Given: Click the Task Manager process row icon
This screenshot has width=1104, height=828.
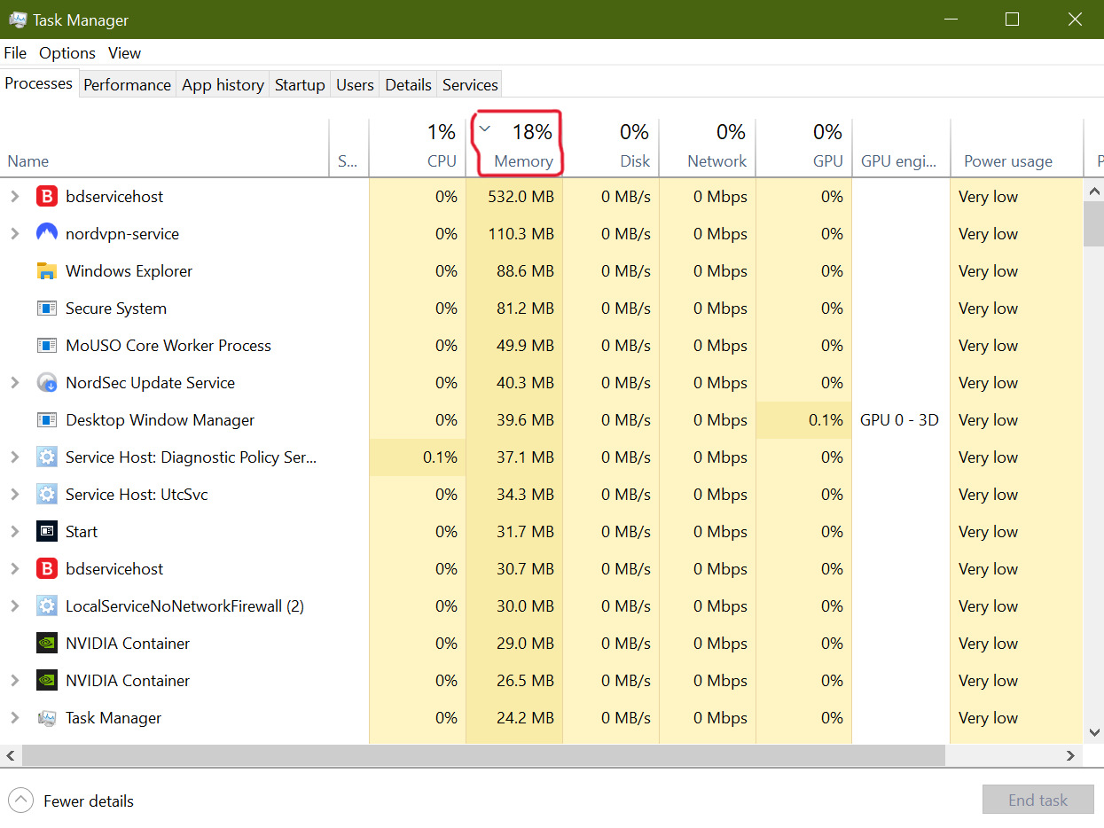Looking at the screenshot, I should tap(47, 718).
